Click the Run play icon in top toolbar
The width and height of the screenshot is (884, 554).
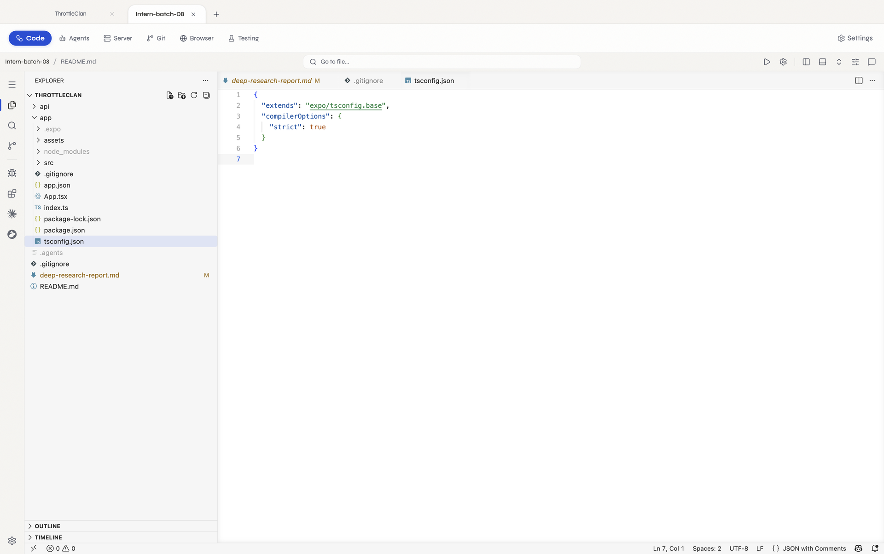click(767, 62)
